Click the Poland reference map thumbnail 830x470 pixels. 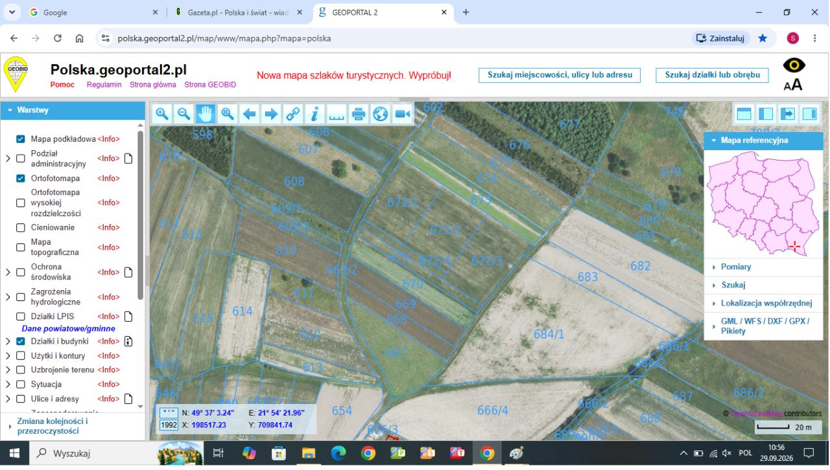tap(763, 203)
